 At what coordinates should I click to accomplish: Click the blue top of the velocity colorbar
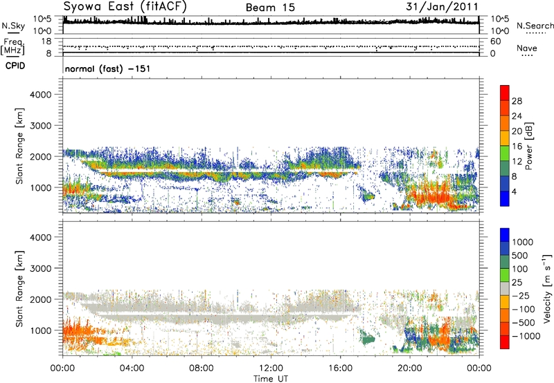point(505,235)
